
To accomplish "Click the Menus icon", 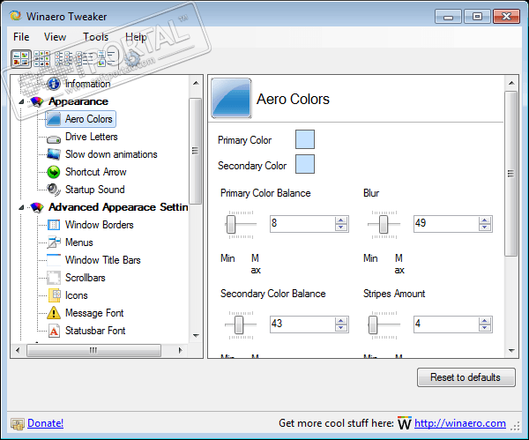I will click(54, 242).
